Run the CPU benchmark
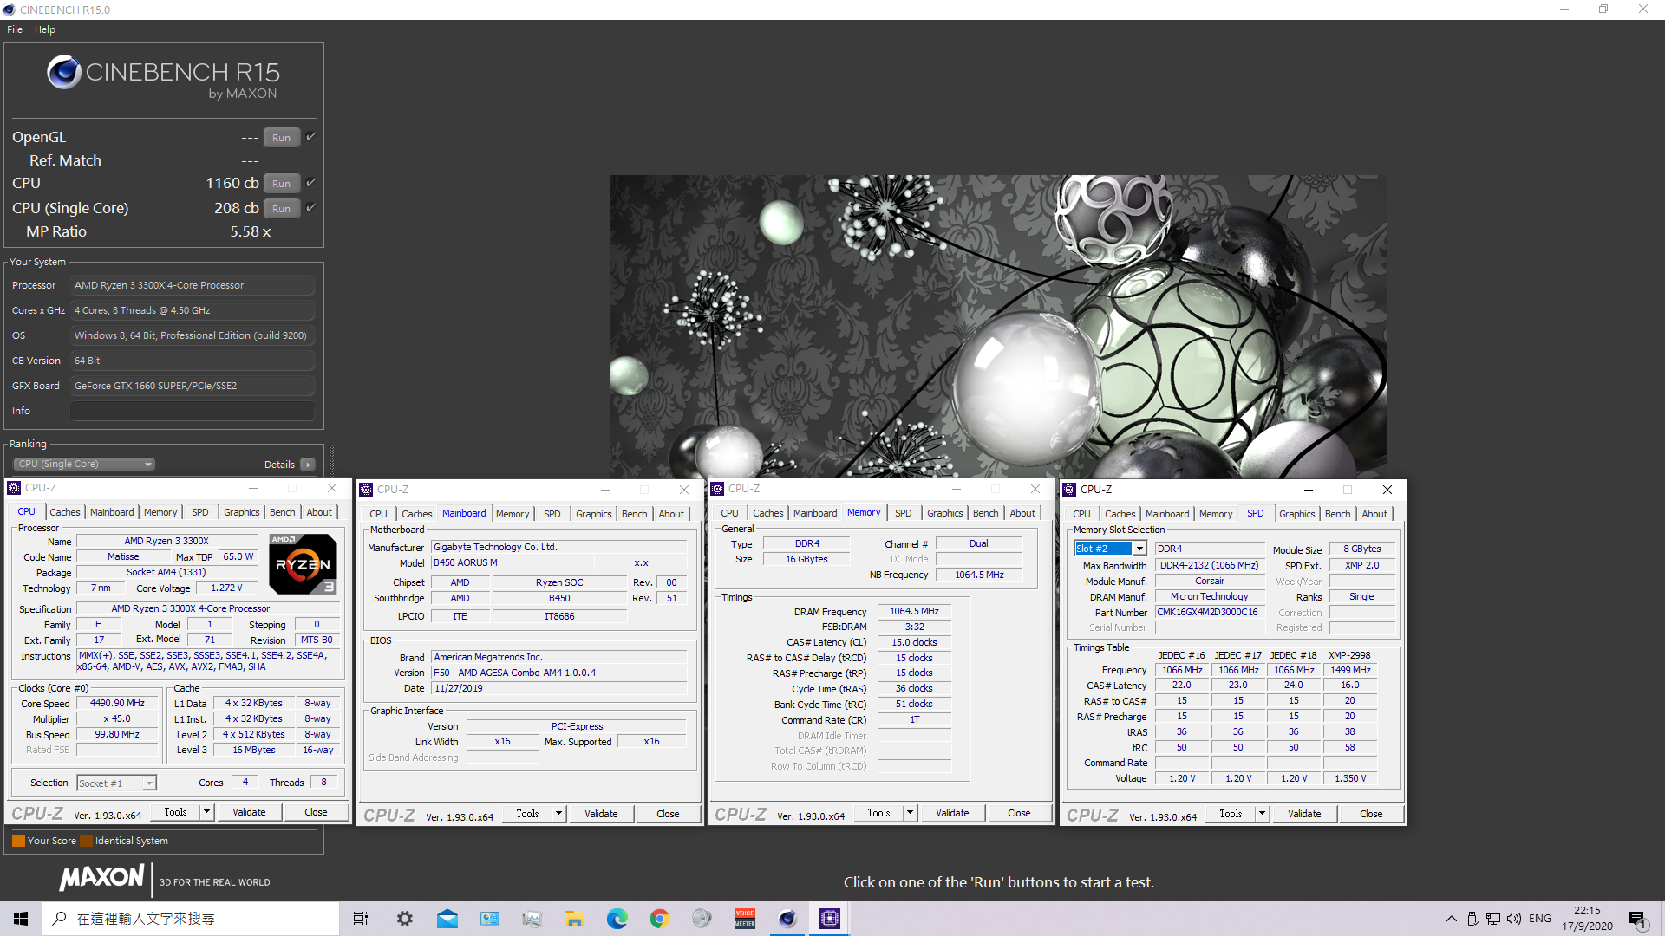 click(282, 184)
